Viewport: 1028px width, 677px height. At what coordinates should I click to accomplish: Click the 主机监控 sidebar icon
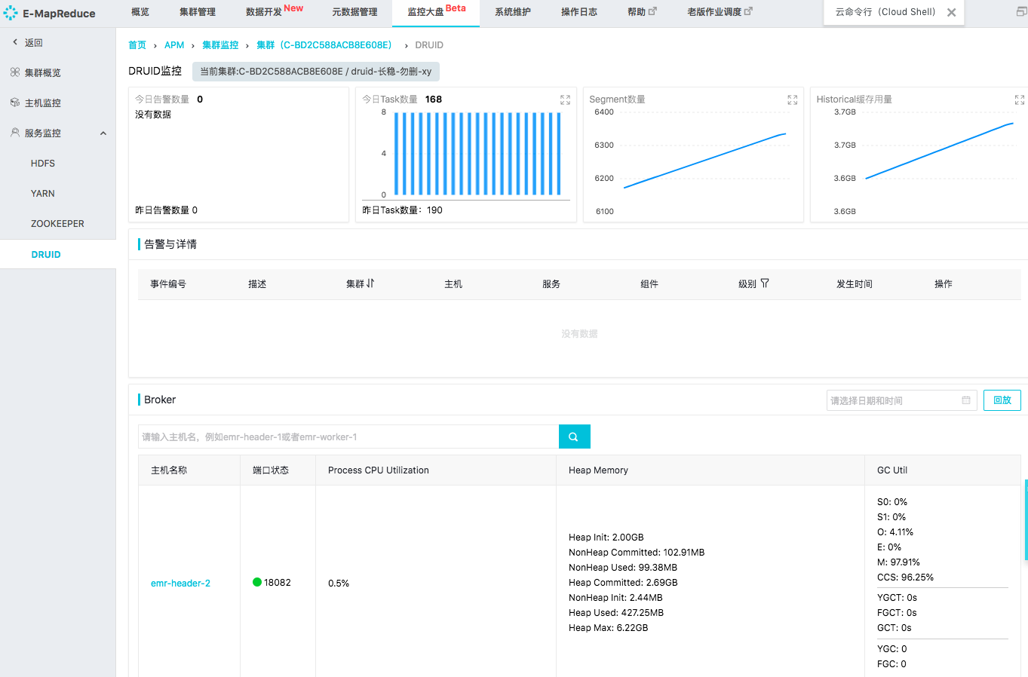click(x=15, y=103)
